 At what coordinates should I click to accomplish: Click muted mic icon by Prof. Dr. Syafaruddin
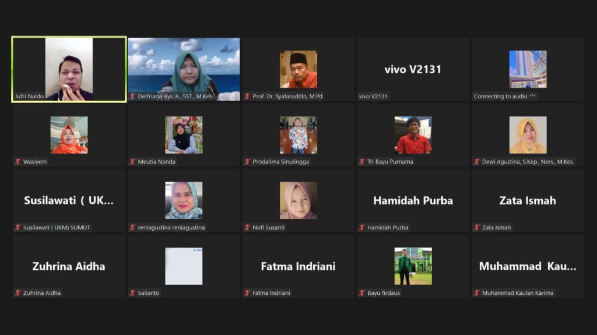pos(248,96)
